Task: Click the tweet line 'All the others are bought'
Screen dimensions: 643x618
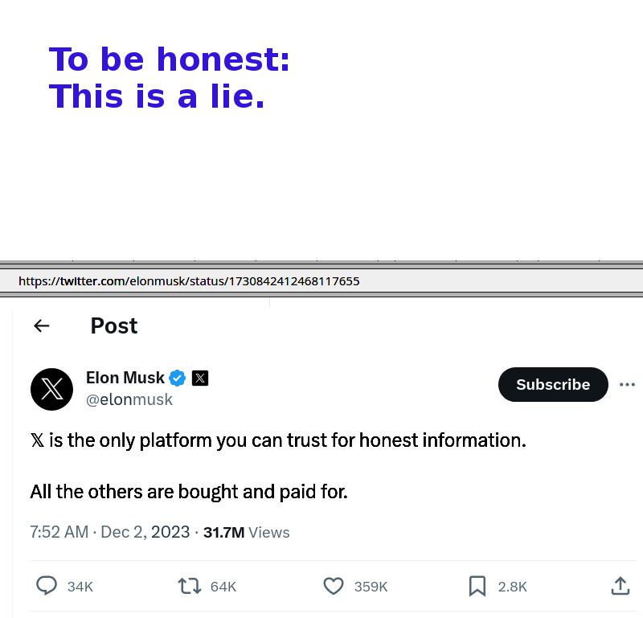Action: click(189, 491)
